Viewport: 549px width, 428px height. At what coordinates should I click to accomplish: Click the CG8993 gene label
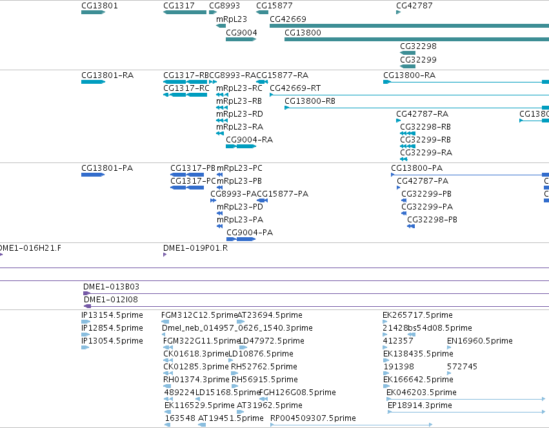pyautogui.click(x=225, y=6)
